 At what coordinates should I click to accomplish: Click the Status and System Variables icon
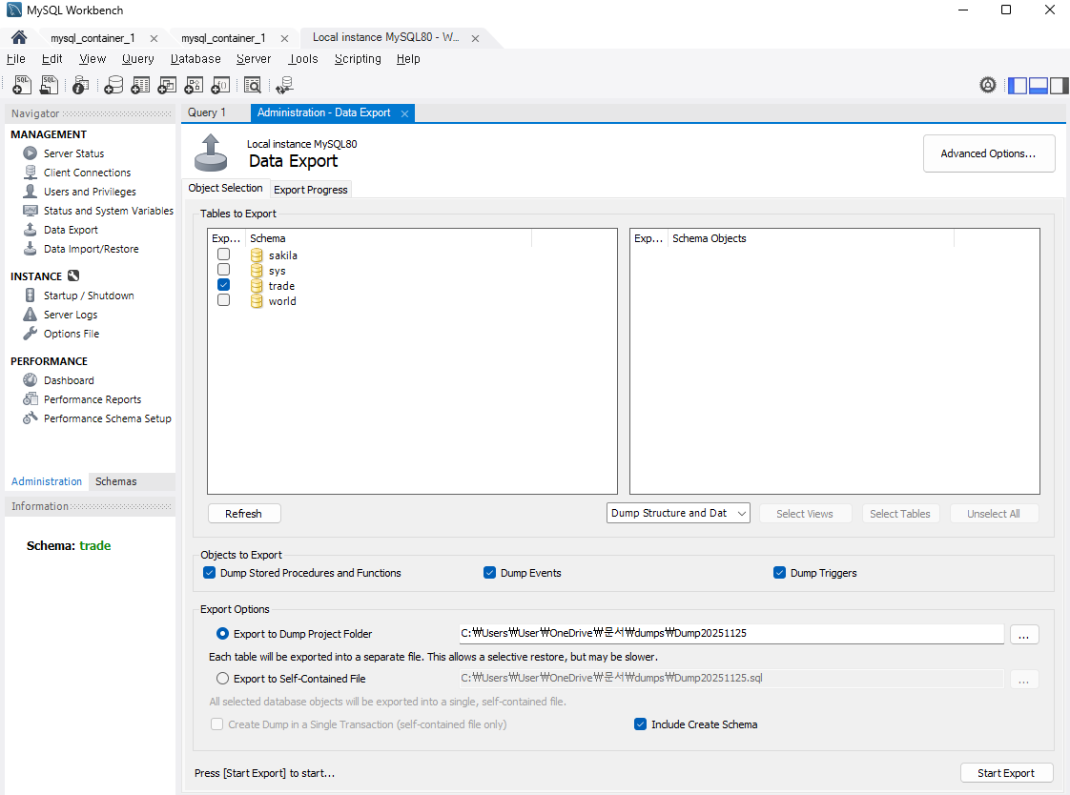pos(30,211)
